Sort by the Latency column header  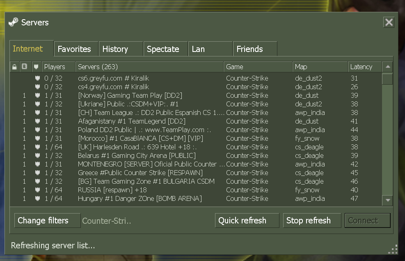coord(365,67)
